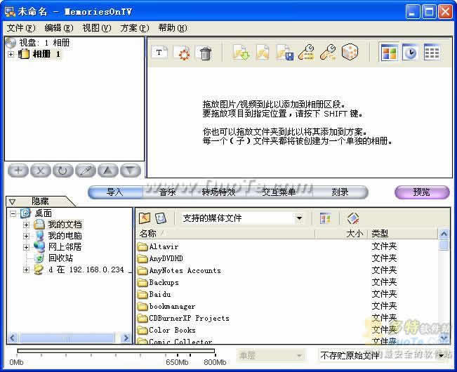Screen dimensions: 457x372
Task: Open the 支持的媒体文件 file type dropdown
Action: click(299, 218)
